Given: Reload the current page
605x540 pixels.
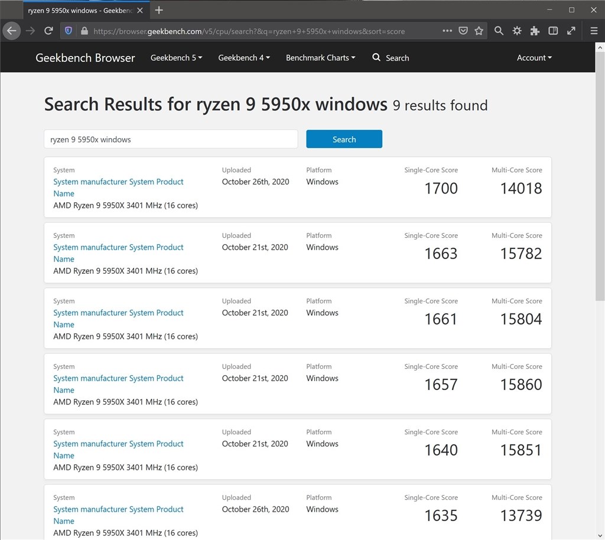Looking at the screenshot, I should (x=48, y=31).
